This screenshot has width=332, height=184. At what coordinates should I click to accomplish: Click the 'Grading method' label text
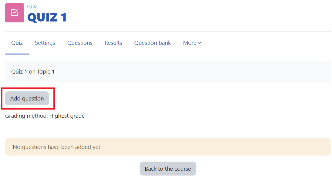coord(26,116)
